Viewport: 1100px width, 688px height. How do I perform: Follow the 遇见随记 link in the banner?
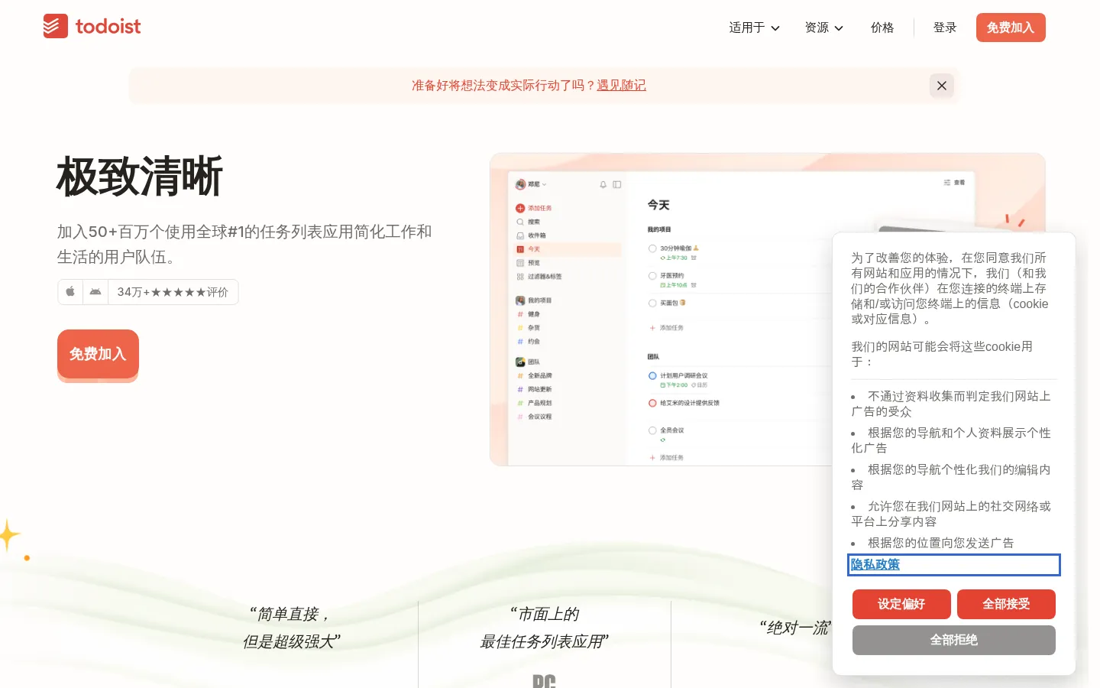pyautogui.click(x=621, y=86)
